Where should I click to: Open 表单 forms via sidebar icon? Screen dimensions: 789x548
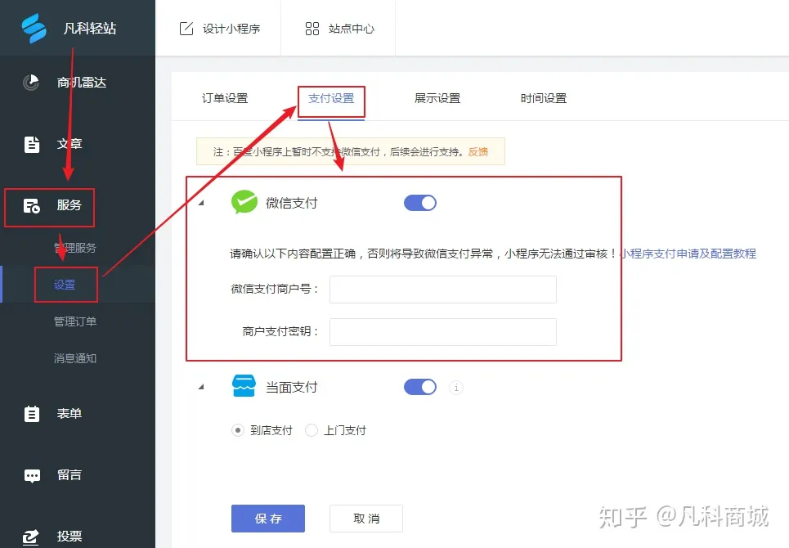pyautogui.click(x=31, y=413)
